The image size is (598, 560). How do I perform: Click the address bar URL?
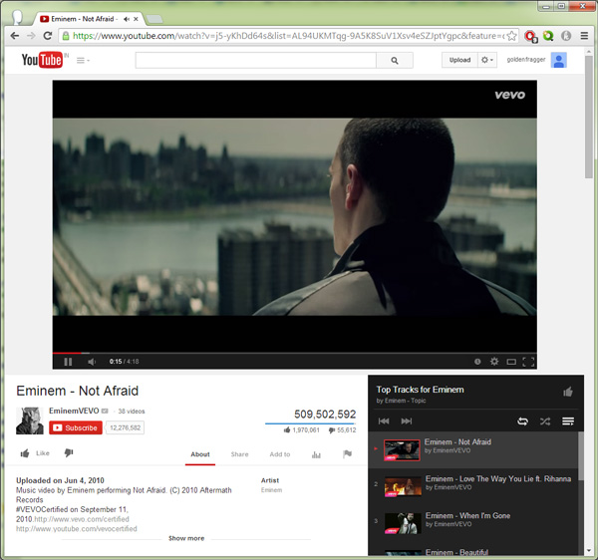[x=288, y=36]
